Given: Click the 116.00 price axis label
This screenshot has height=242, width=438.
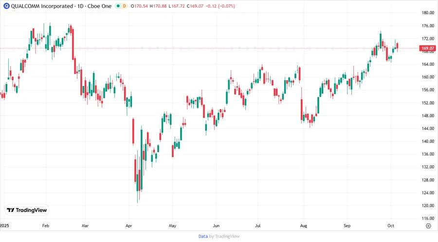Looking at the screenshot, I should coord(428,218).
